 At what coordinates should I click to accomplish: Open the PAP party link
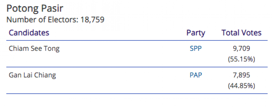pyautogui.click(x=196, y=75)
